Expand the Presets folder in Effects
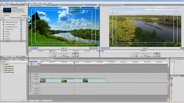The image size is (184, 103). 1,64
